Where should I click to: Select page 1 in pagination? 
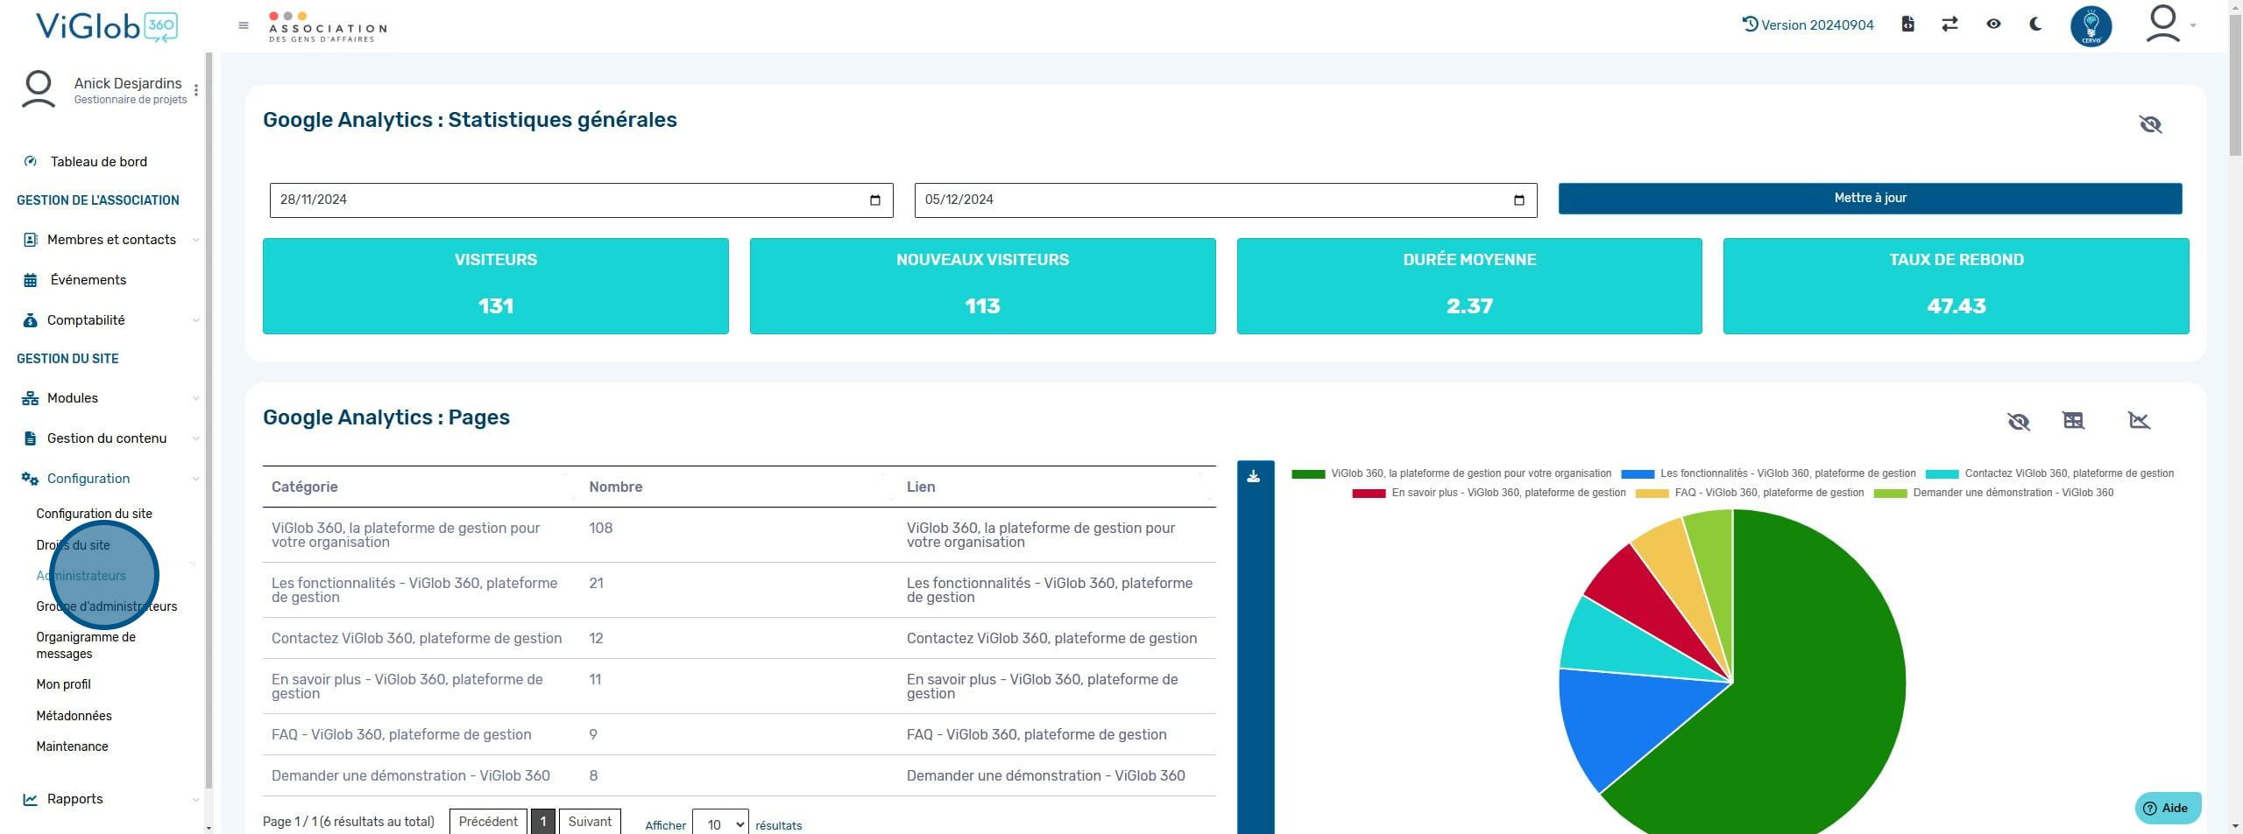tap(543, 822)
